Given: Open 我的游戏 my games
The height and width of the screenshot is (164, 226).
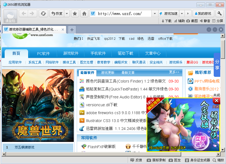Looking at the screenshot, I should 203,14.
